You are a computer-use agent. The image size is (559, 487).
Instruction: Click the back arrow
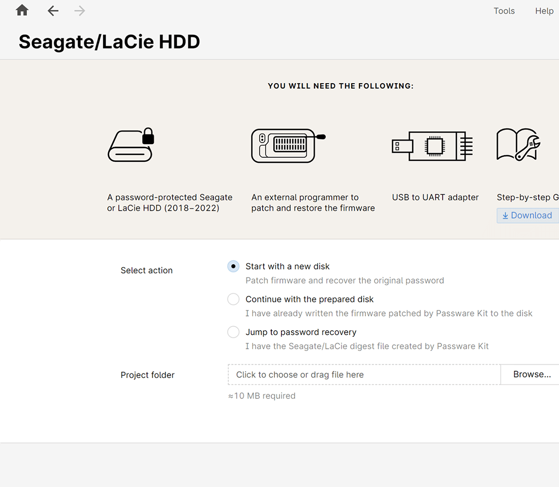tap(53, 11)
